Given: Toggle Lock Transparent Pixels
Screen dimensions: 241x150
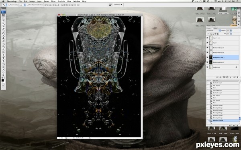Looking at the screenshot, I should click(211, 34).
